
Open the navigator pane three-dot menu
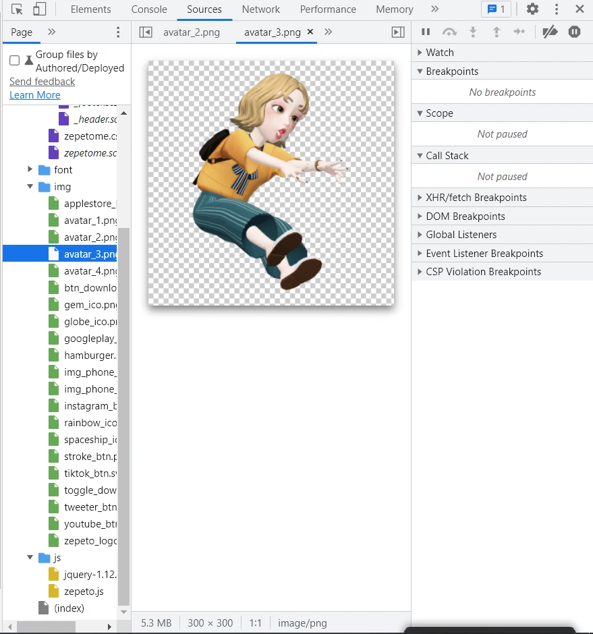click(x=118, y=32)
